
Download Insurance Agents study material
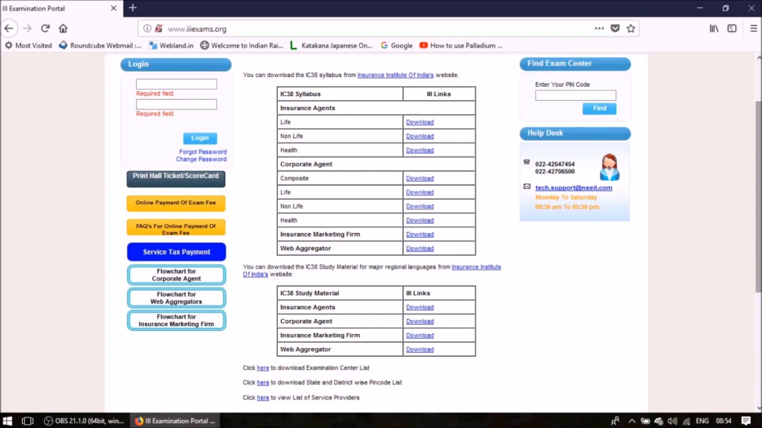pyautogui.click(x=420, y=307)
